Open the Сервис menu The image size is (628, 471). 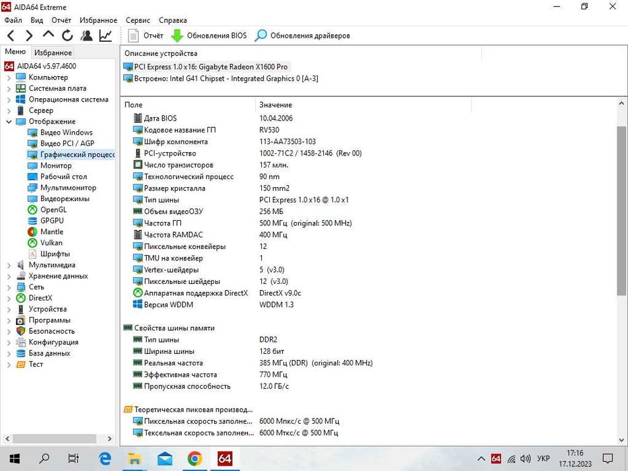(138, 20)
